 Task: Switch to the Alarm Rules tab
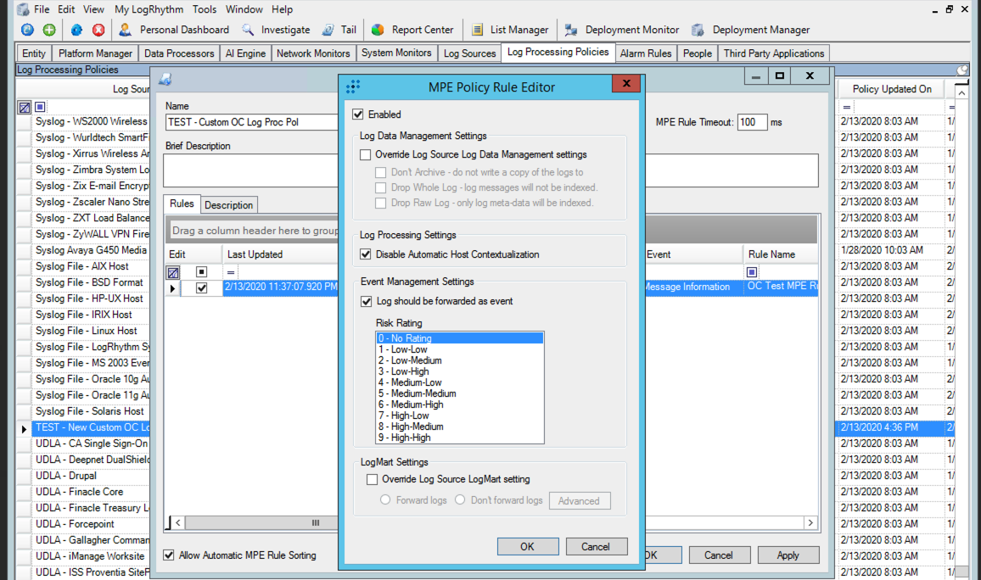coord(645,53)
